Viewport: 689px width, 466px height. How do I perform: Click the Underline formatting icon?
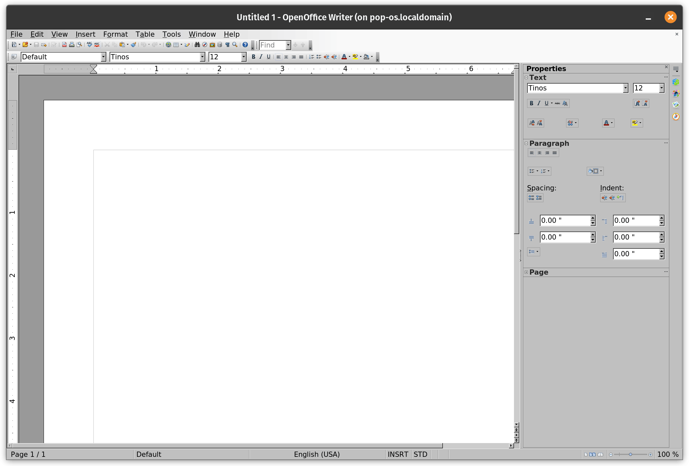268,57
